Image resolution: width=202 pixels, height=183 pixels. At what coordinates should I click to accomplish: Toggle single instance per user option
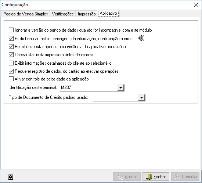click(11, 47)
